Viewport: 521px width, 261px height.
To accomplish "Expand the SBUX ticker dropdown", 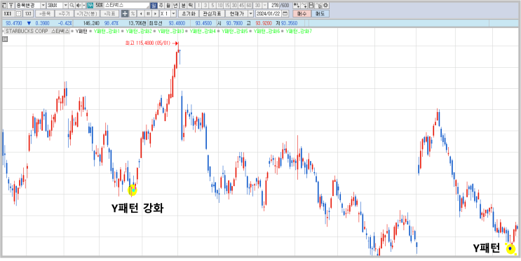I will (x=65, y=6).
